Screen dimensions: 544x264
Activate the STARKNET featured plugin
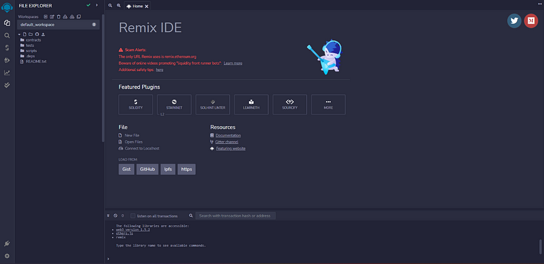coord(174,104)
